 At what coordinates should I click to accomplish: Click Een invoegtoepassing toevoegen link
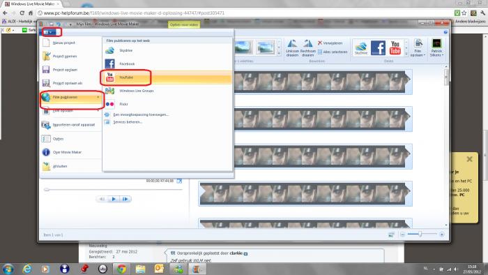point(141,114)
